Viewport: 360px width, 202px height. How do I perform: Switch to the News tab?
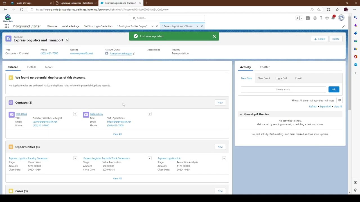tap(49, 67)
